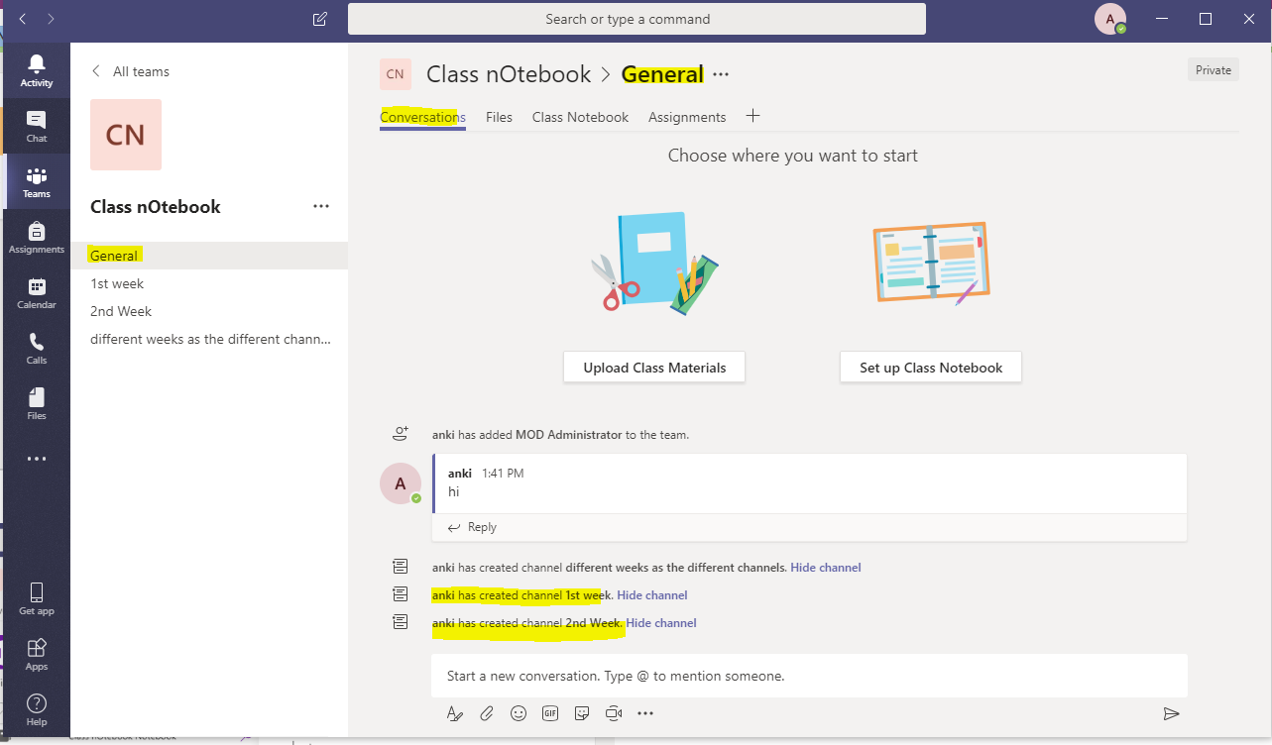Start a Meet now video call

(x=614, y=713)
